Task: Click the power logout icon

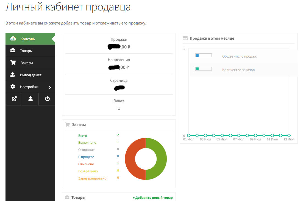Action: 47,99
